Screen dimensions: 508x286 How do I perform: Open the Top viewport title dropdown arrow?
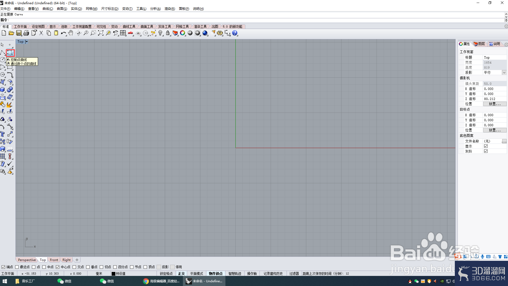tap(27, 42)
